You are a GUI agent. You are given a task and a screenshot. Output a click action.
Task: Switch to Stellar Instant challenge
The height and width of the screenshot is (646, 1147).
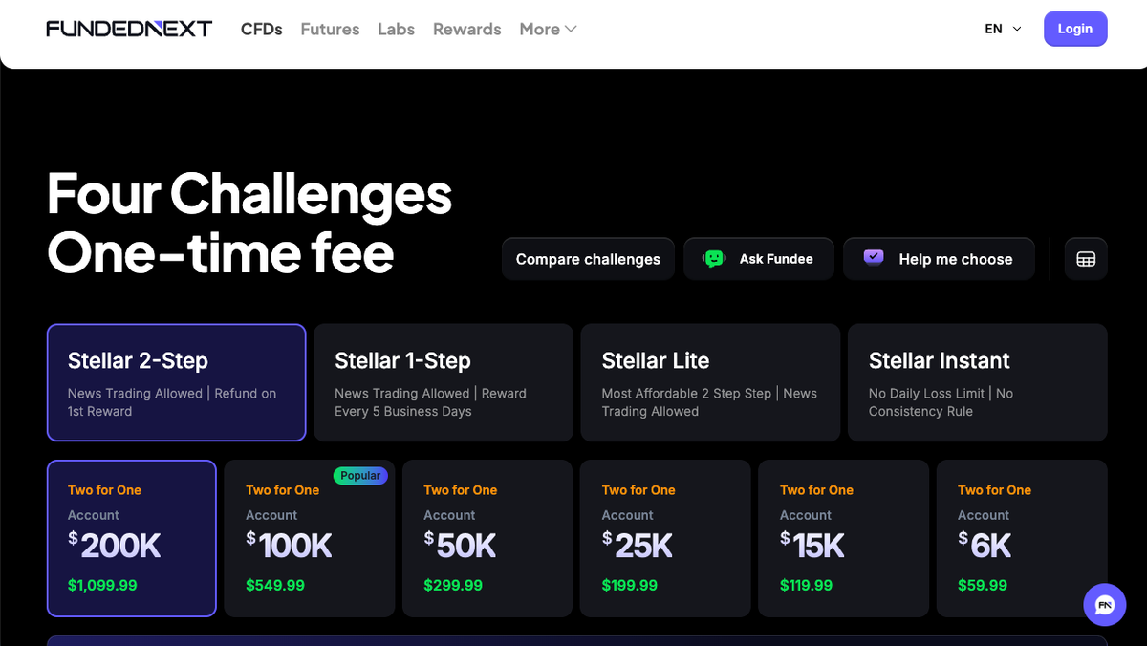click(x=978, y=382)
